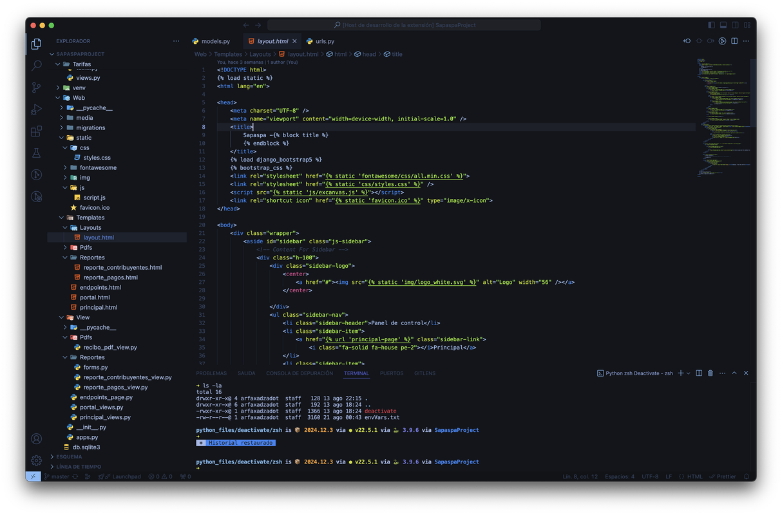Open reporte_pagos.html in explorer
The width and height of the screenshot is (782, 515).
[110, 277]
